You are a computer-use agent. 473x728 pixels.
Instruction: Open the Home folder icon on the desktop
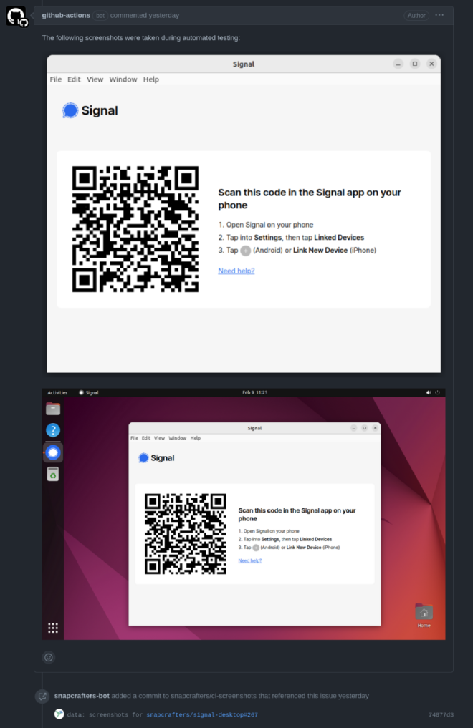click(x=424, y=613)
